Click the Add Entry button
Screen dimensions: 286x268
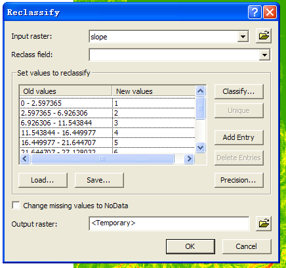pos(239,137)
